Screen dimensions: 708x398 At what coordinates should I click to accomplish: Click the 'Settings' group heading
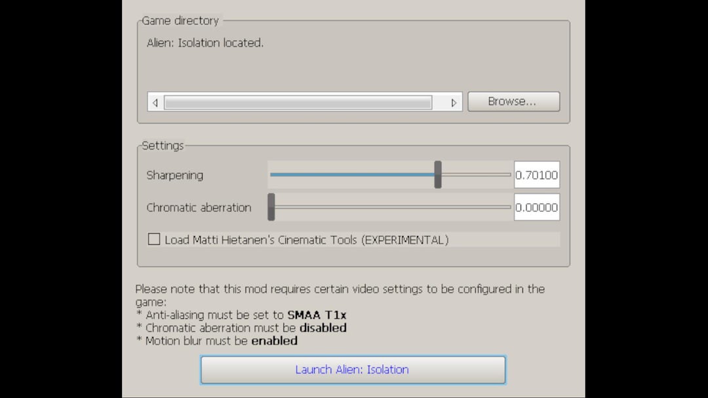[x=163, y=146]
